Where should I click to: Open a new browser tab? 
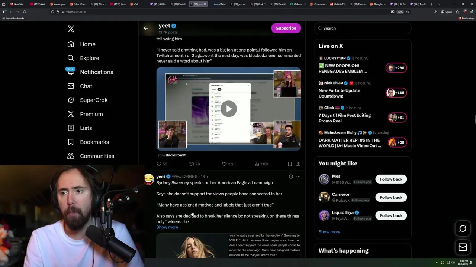pos(431,4)
